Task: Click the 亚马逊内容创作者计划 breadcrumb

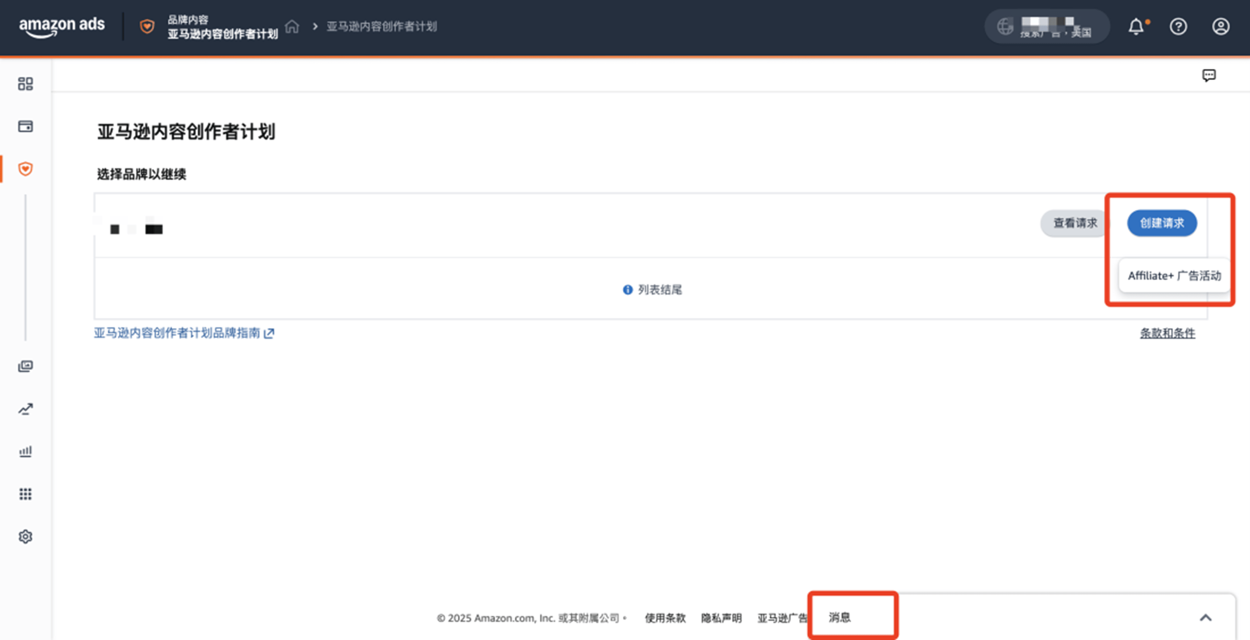Action: coord(381,26)
